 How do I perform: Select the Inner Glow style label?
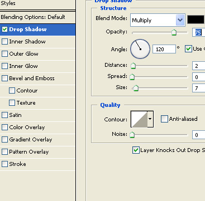(23, 66)
